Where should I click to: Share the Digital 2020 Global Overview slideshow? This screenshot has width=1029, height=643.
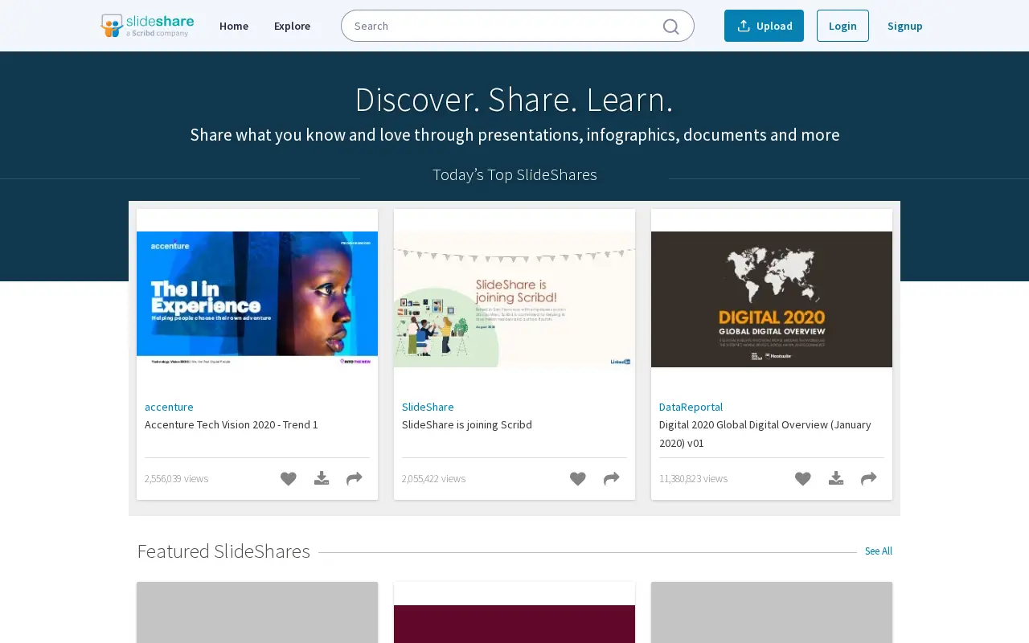pos(869,479)
